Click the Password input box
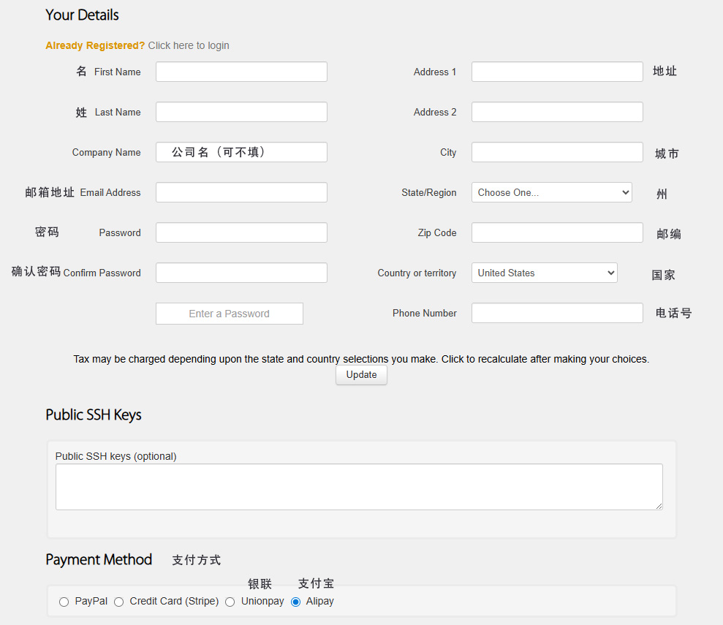The image size is (723, 625). (241, 232)
